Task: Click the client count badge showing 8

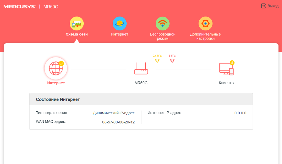Action: pos(232,63)
